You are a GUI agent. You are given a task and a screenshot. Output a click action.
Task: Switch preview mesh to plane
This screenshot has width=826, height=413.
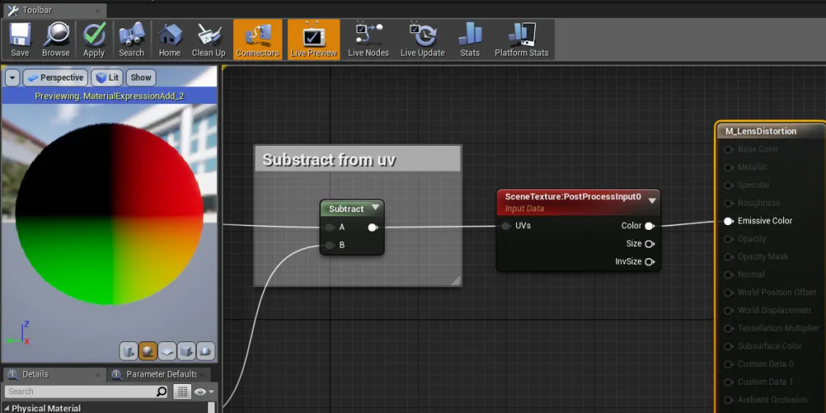point(167,351)
